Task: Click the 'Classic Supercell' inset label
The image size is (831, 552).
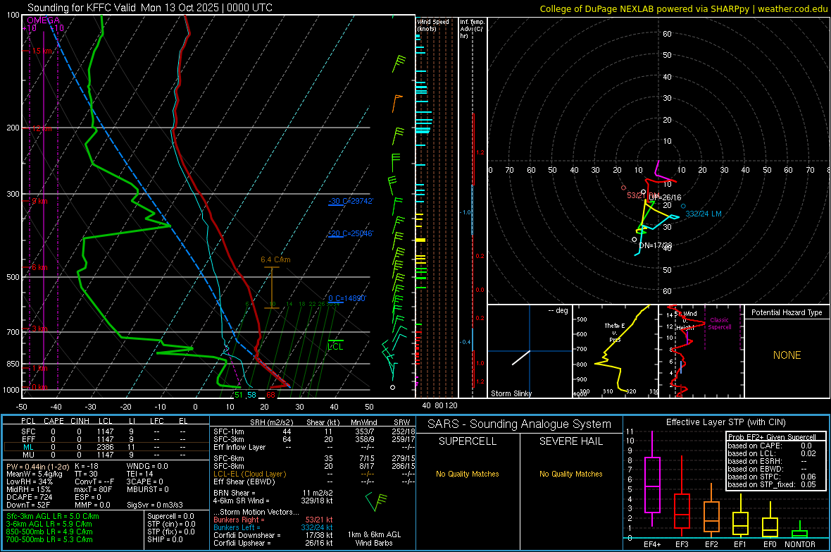Action: point(719,324)
